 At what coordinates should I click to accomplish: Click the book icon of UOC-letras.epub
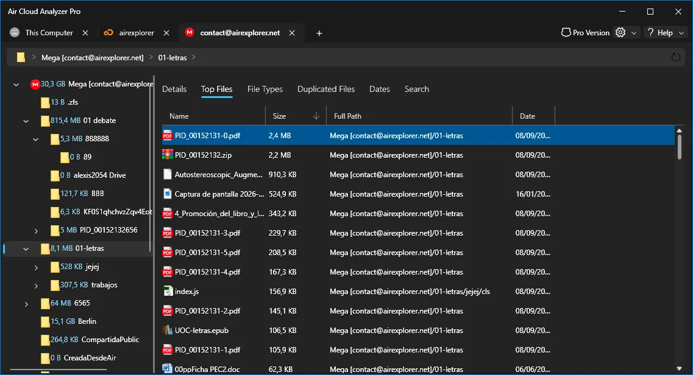[167, 330]
